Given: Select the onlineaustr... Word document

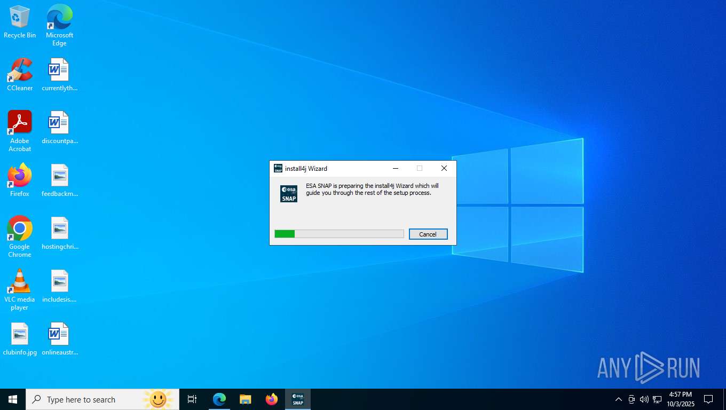Looking at the screenshot, I should 59,339.
